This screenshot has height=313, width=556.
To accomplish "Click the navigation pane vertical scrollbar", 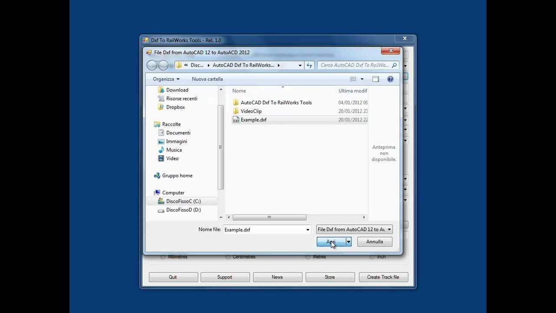I will click(221, 148).
